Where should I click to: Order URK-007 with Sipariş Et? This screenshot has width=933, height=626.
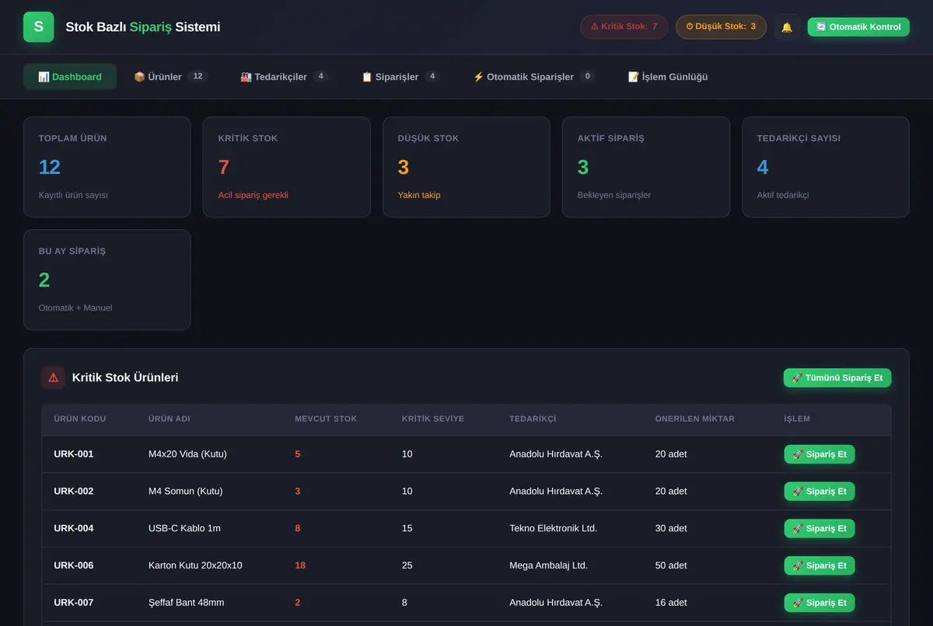click(819, 603)
